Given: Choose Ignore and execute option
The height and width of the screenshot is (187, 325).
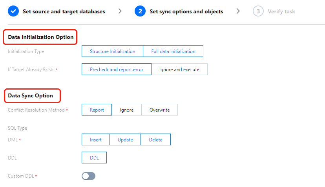Looking at the screenshot, I should click(x=179, y=70).
